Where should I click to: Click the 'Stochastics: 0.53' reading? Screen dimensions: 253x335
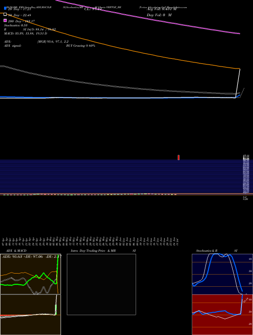point(16,25)
